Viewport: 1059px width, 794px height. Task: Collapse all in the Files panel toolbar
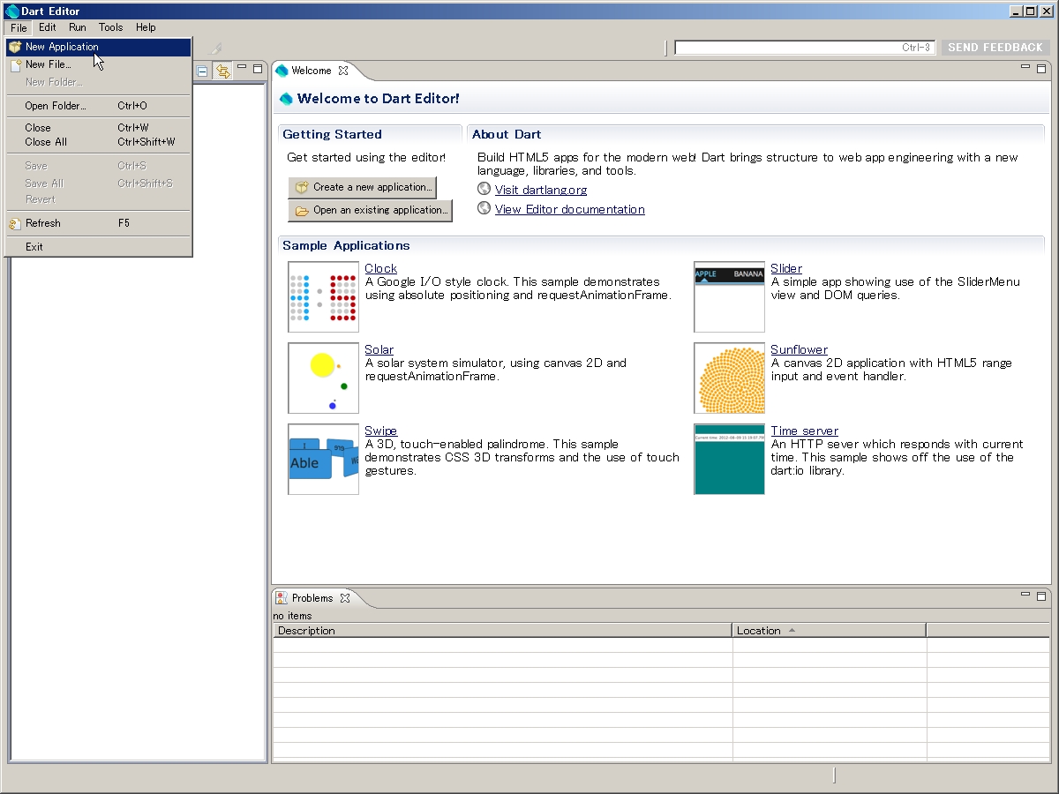click(x=202, y=71)
